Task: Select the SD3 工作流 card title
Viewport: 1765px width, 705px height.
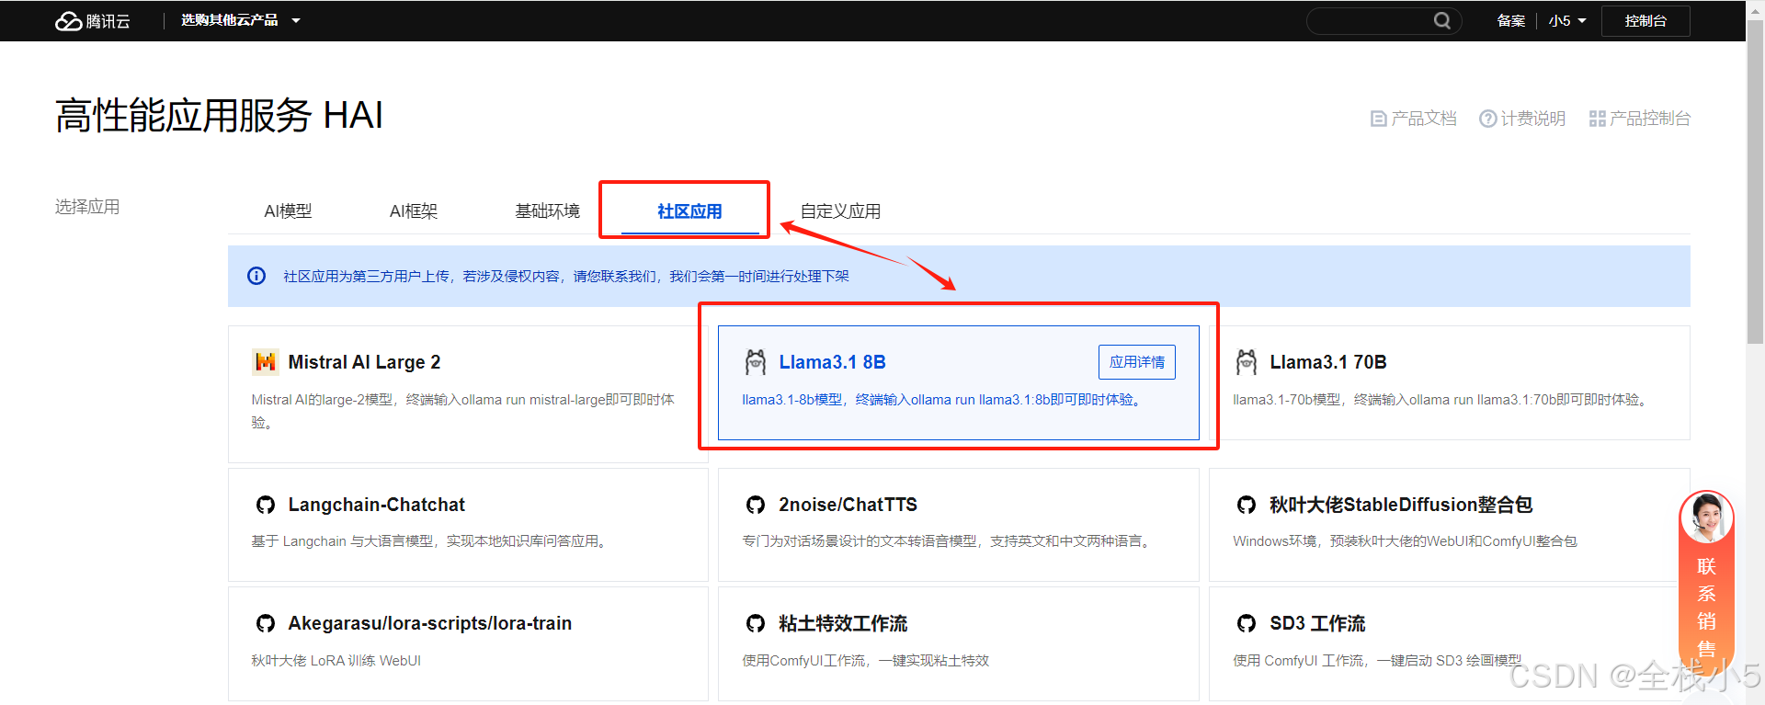Action: (x=1317, y=623)
